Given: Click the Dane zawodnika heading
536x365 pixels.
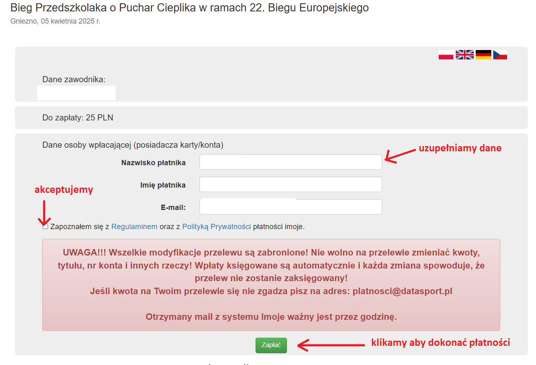Looking at the screenshot, I should (x=74, y=79).
